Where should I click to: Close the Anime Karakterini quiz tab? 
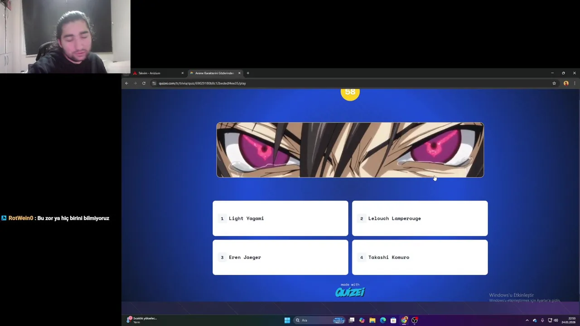point(239,73)
